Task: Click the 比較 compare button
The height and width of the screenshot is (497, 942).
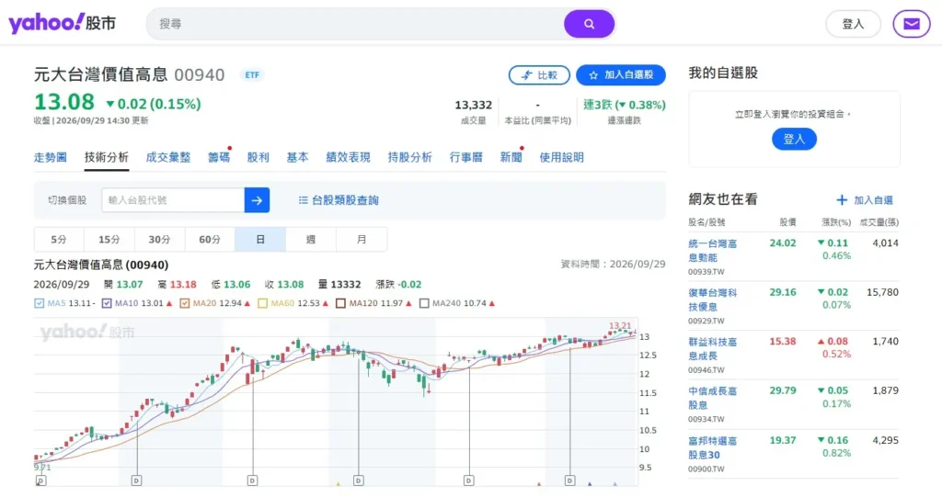Action: [539, 75]
